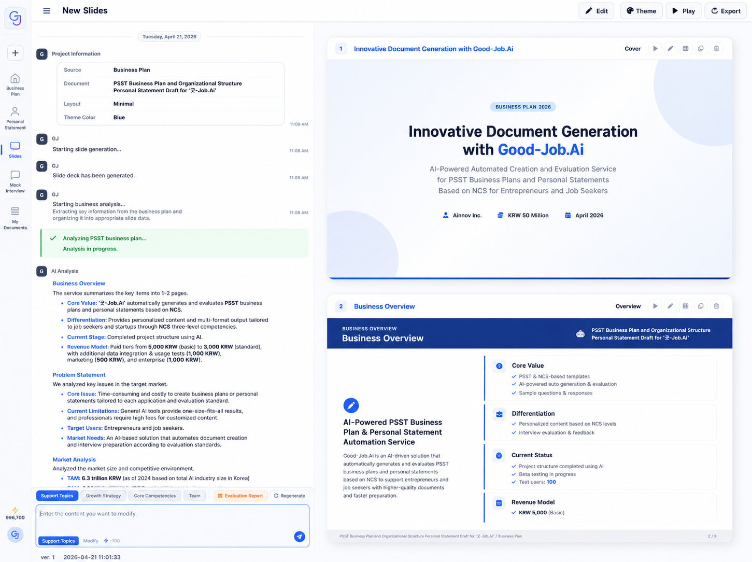Select Slides in the sidebar

15,149
